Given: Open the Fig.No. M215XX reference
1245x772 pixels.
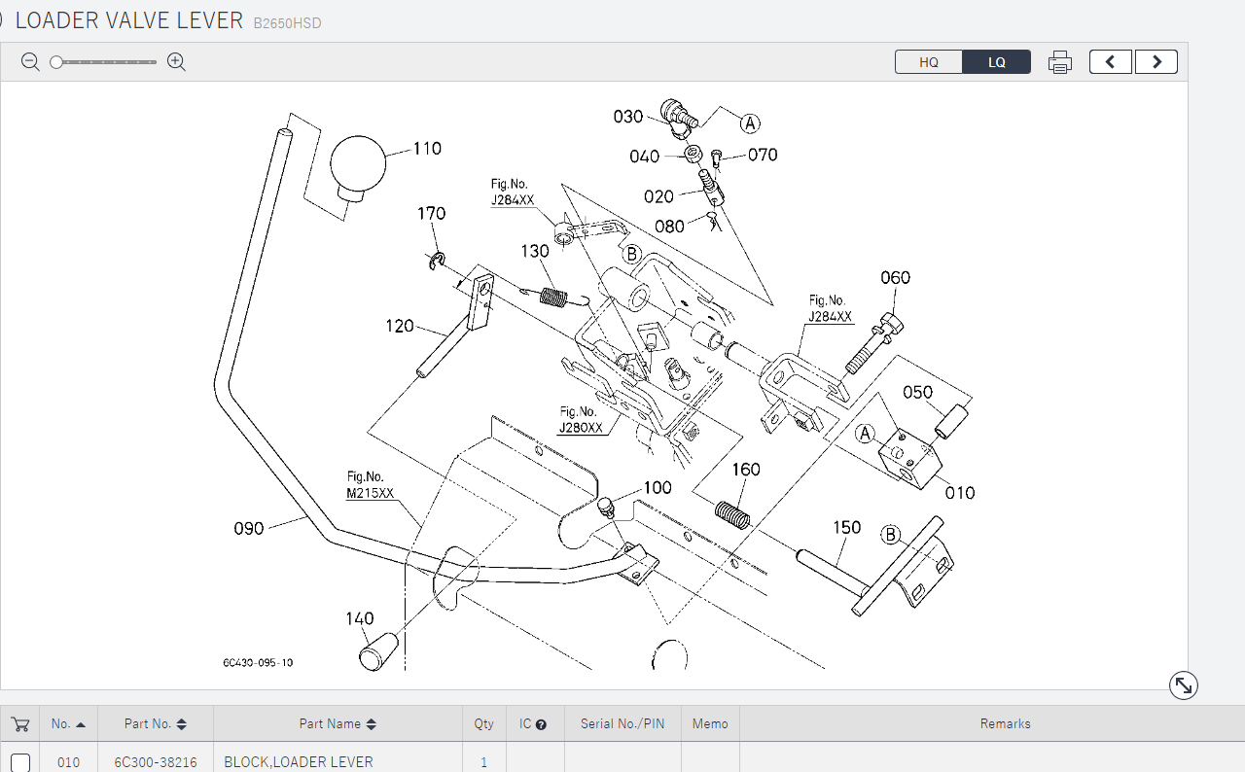Looking at the screenshot, I should 370,493.
